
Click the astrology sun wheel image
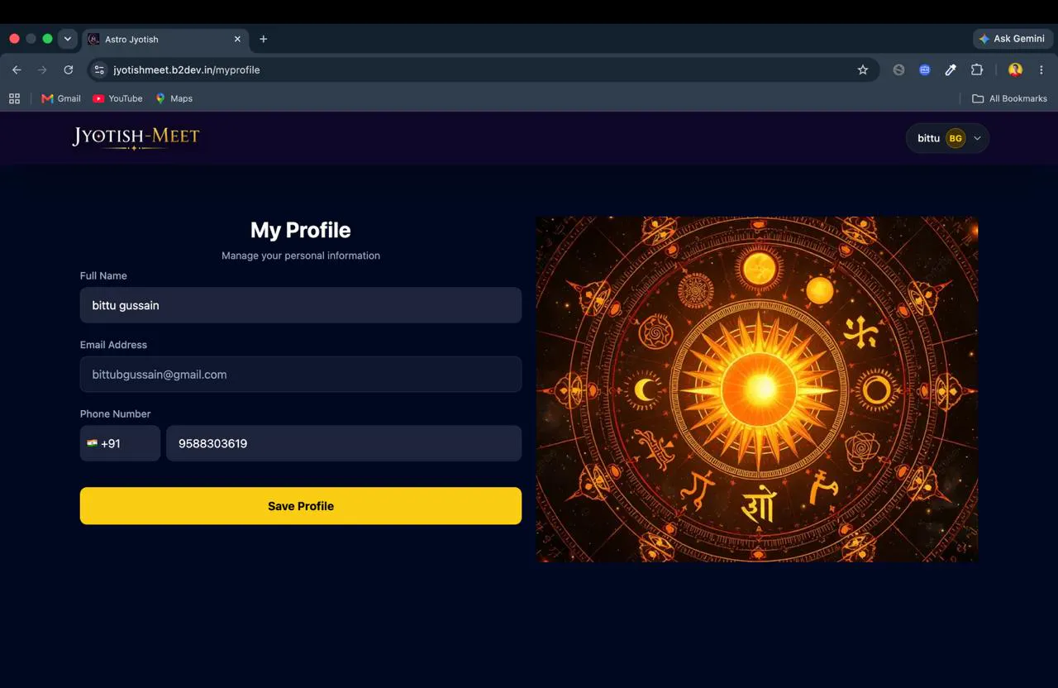coord(757,389)
